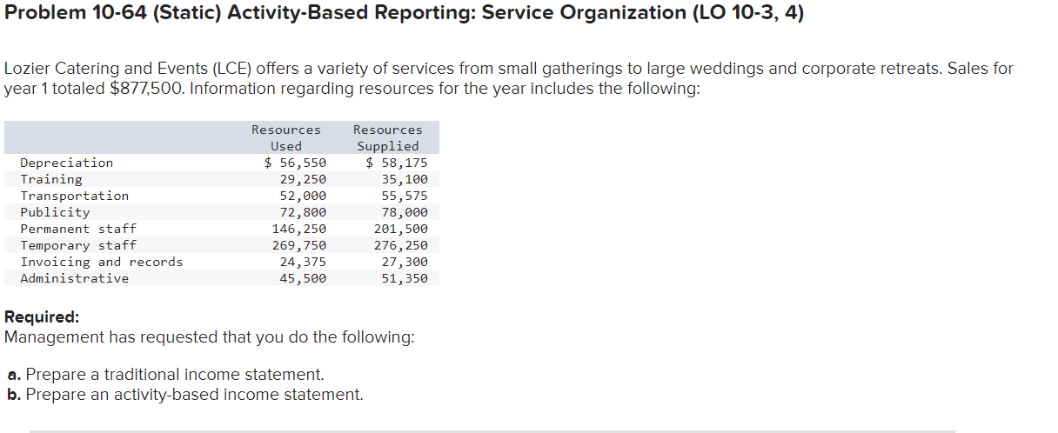Select the 276,250 temporary staff supplied value
1058x433 pixels.
click(401, 245)
